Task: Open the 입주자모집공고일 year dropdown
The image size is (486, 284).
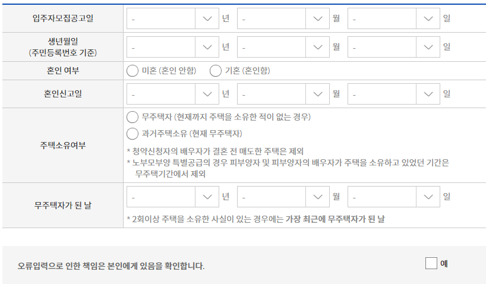Action: [x=173, y=18]
